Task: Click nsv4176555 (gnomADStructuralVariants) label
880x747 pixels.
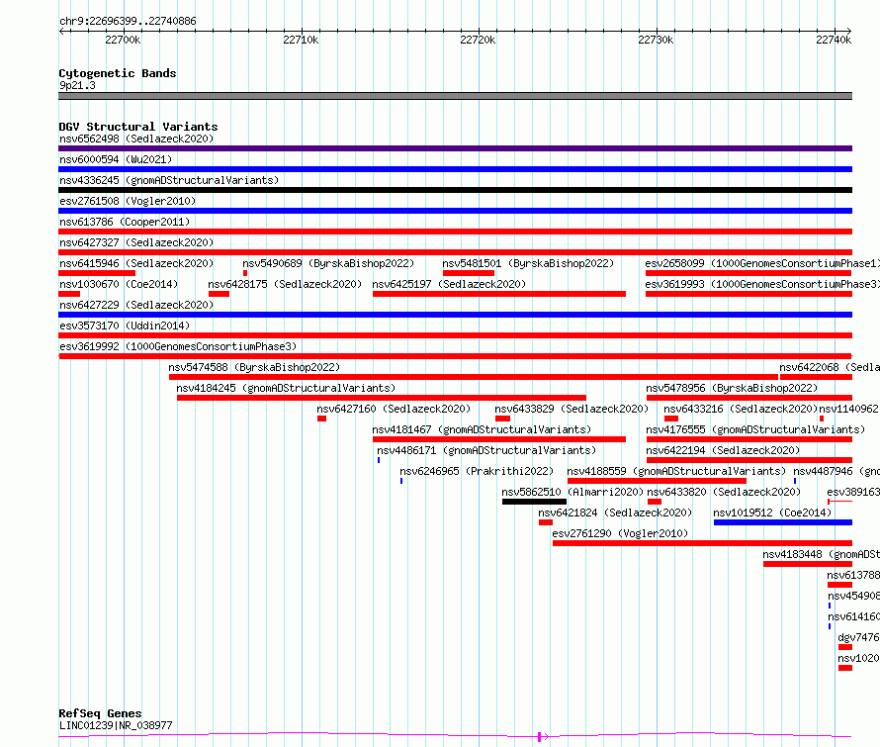Action: 755,429
